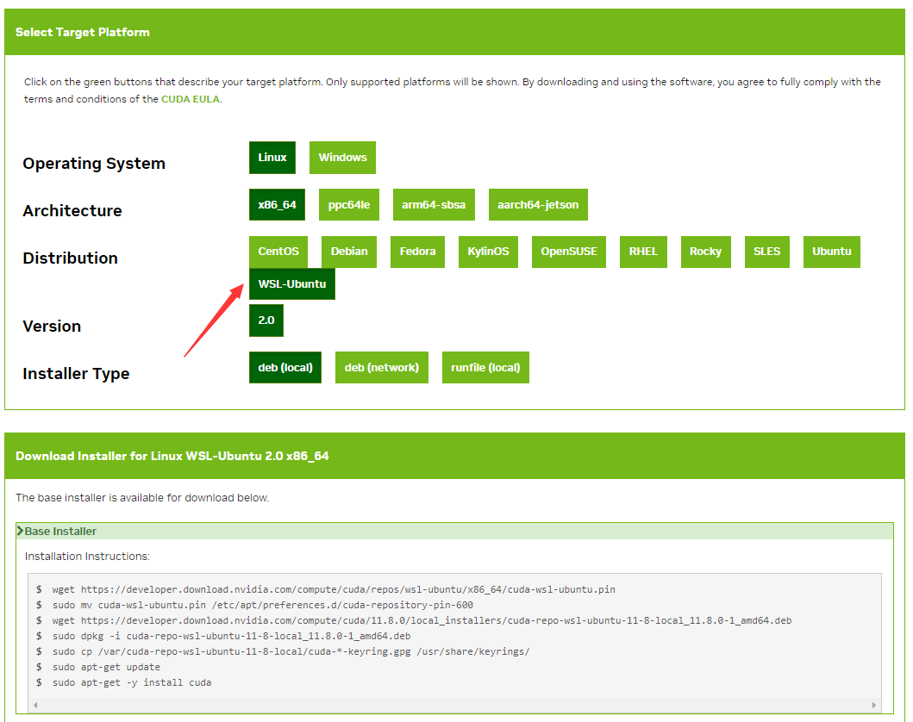Select aarch64-jetson architecture
Viewport: 913px width, 722px height.
coord(538,205)
